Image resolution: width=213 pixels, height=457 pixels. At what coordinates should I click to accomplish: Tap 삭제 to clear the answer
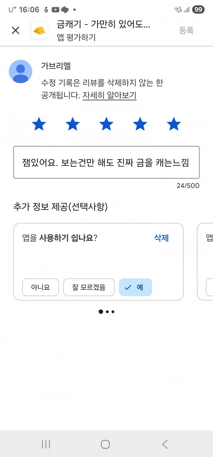[x=161, y=238]
